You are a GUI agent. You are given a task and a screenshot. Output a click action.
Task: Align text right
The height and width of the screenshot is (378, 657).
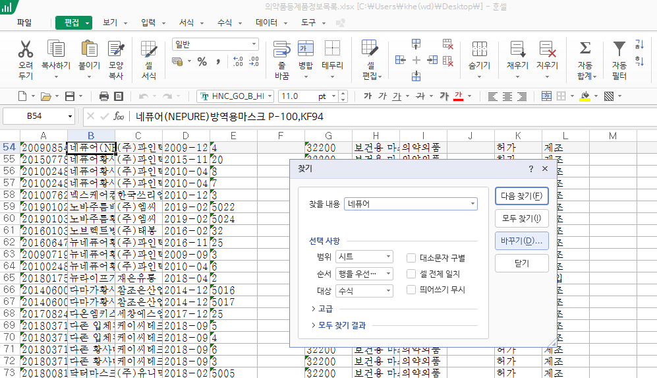522,96
